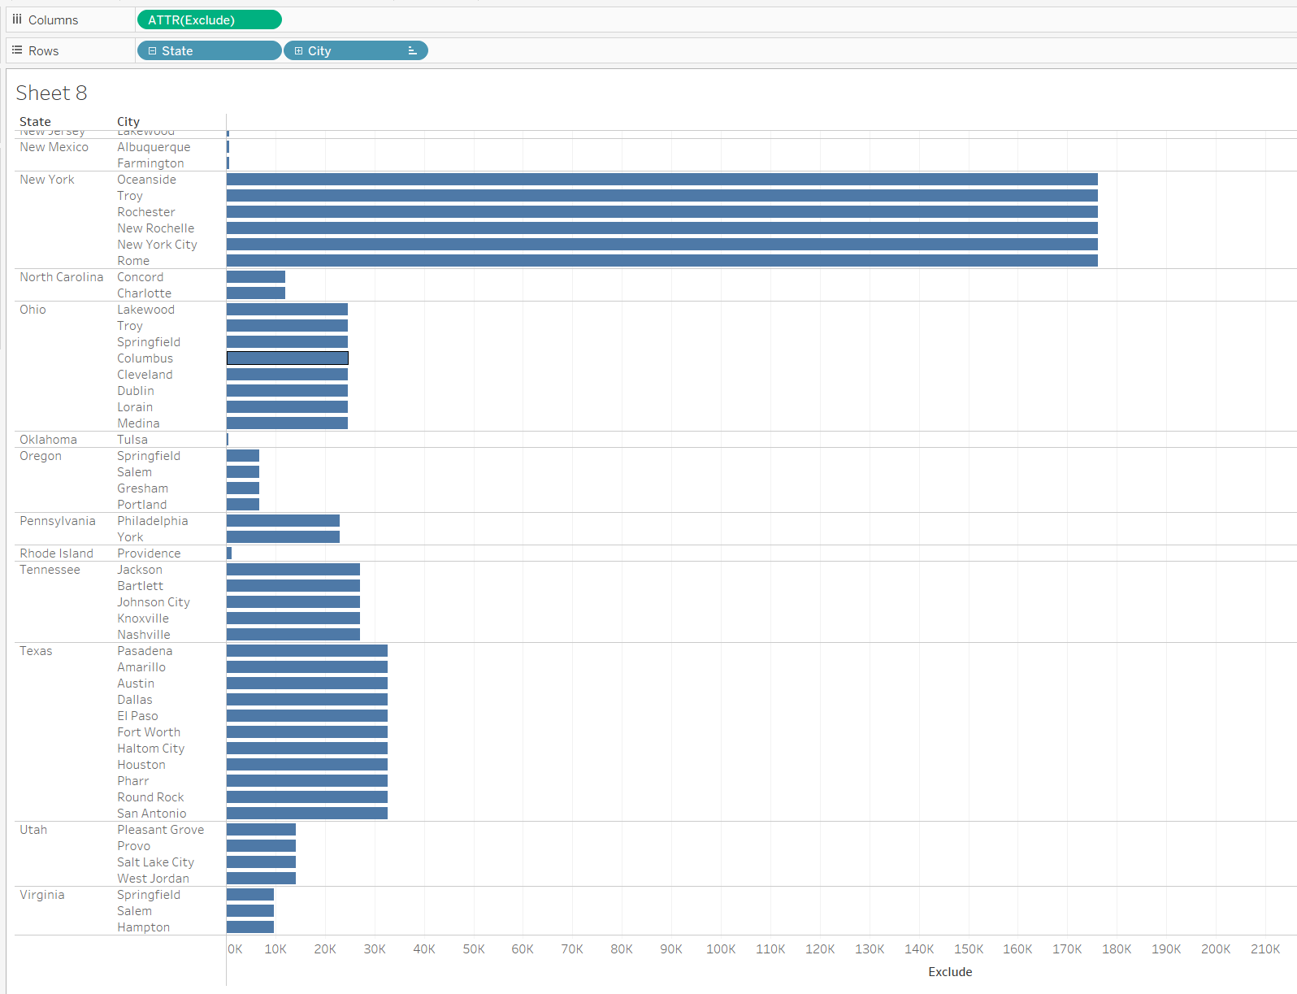This screenshot has width=1297, height=994.
Task: Click the Exclude axis title
Action: pyautogui.click(x=950, y=972)
